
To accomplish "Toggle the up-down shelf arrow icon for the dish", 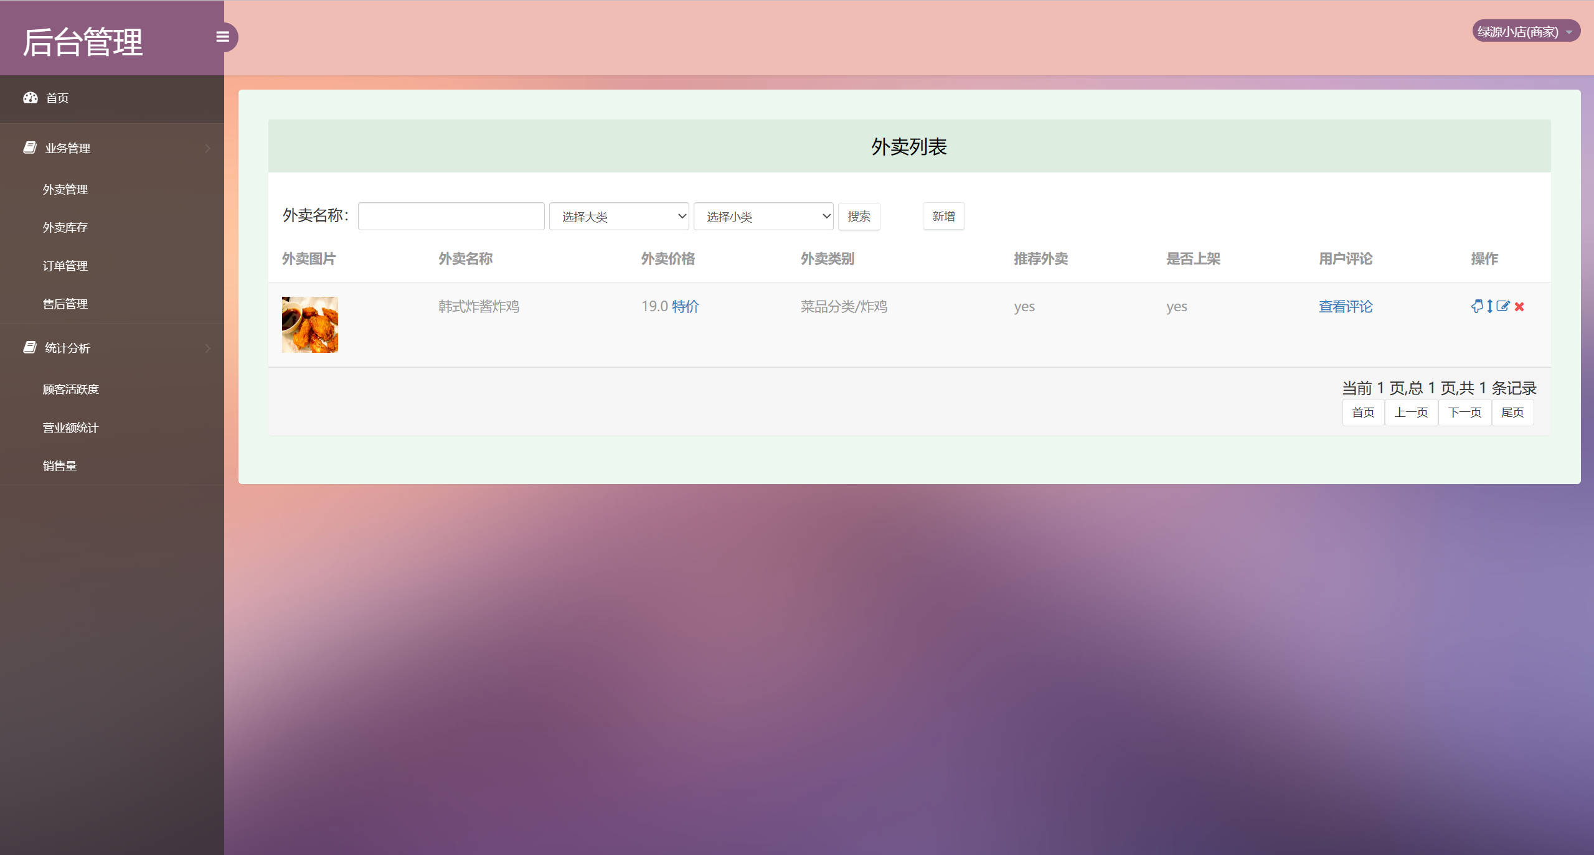I will click(x=1489, y=306).
